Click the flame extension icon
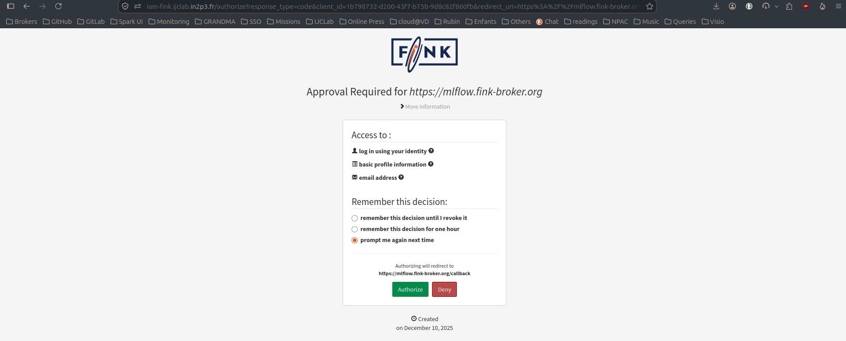The height and width of the screenshot is (341, 846). pos(823,6)
